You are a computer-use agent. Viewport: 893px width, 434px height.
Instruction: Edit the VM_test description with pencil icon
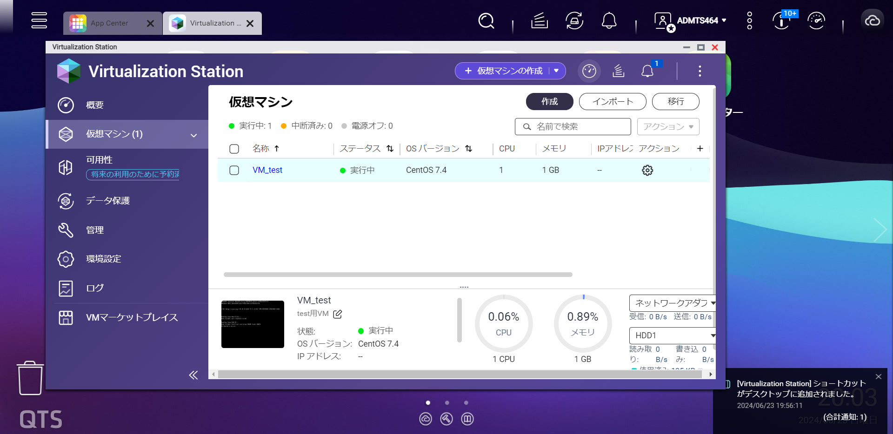pos(338,314)
